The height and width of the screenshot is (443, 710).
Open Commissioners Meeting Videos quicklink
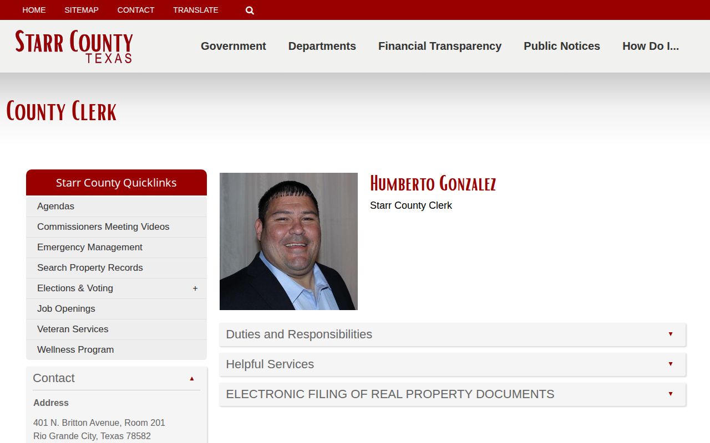pos(116,226)
